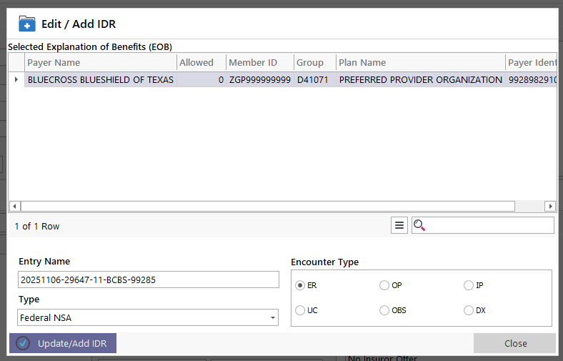The image size is (563, 361).
Task: Click the Edit/Add IDR folder icon
Action: point(26,24)
